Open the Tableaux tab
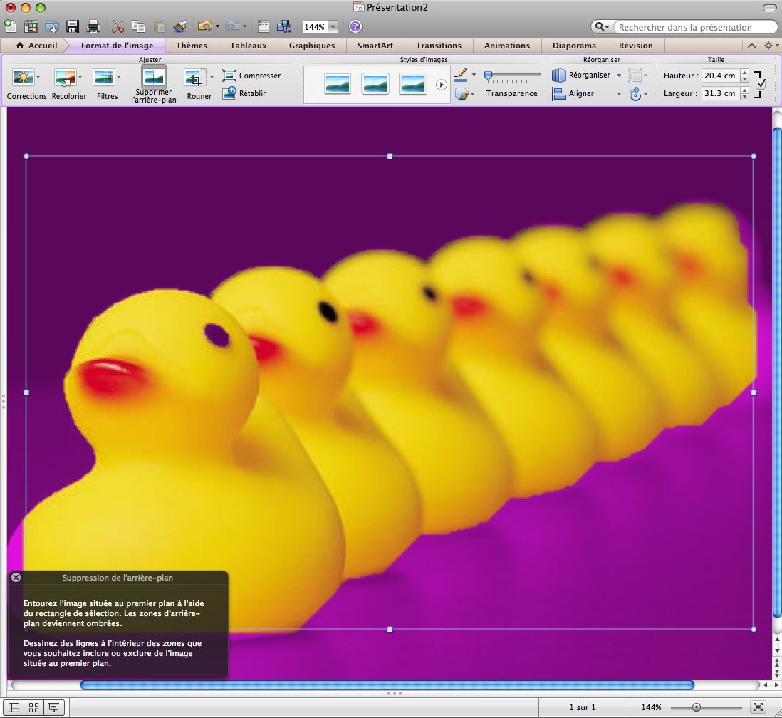Image resolution: width=782 pixels, height=718 pixels. (x=248, y=46)
